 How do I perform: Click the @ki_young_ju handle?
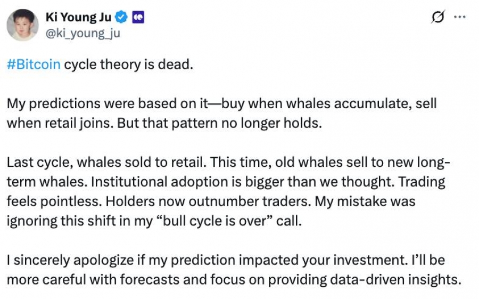click(83, 33)
